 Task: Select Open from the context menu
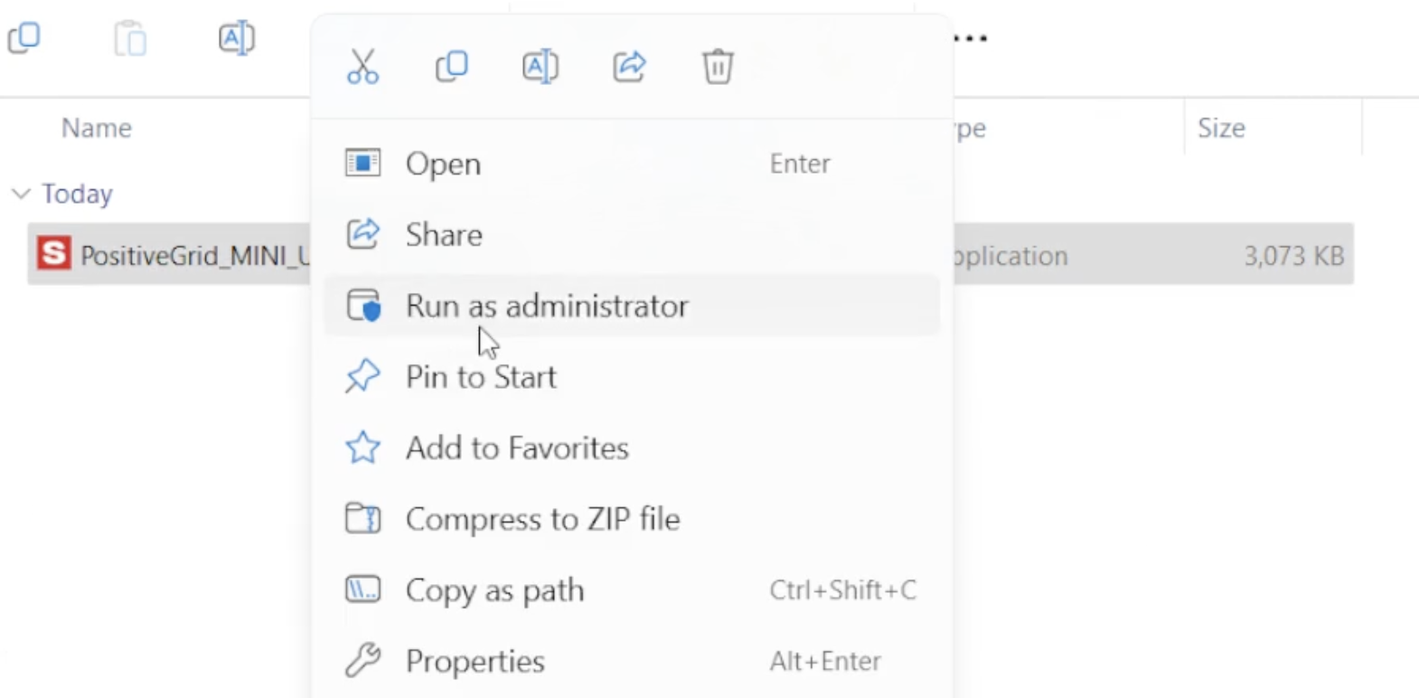[x=632, y=164]
